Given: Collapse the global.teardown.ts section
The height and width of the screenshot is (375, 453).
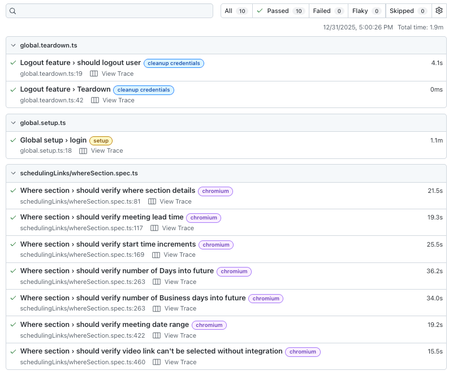Looking at the screenshot, I should coord(12,45).
